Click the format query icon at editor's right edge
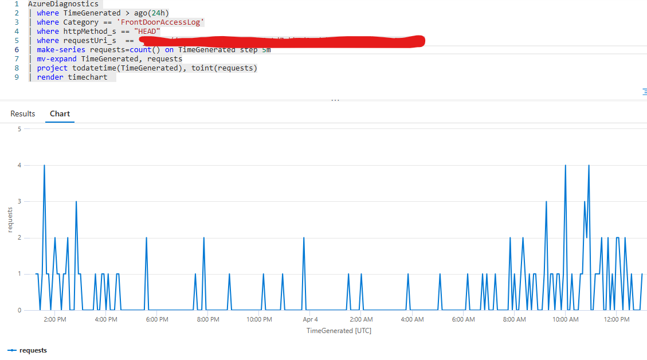 click(x=644, y=92)
